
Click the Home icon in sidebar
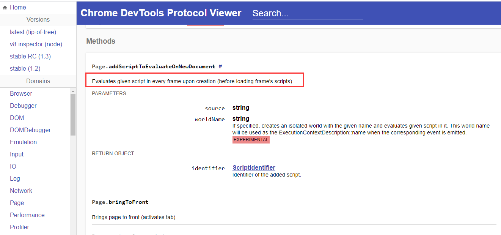click(x=5, y=8)
